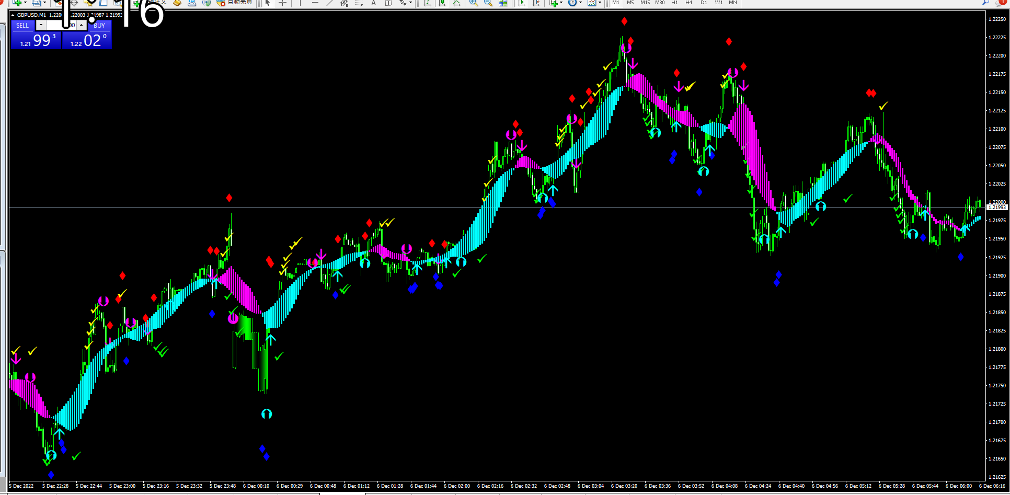Select the Vertical Line drawing tool

pyautogui.click(x=301, y=3)
